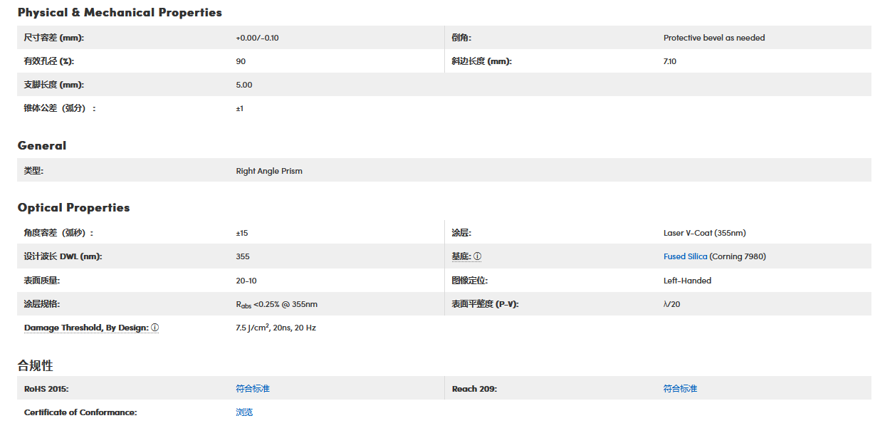Click 浏览 for Certificate of Conformance
This screenshot has height=438, width=880.
pos(244,412)
